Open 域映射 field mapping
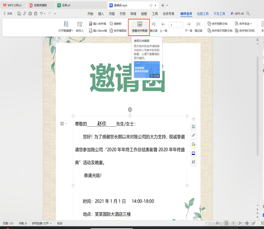 coord(115,24)
